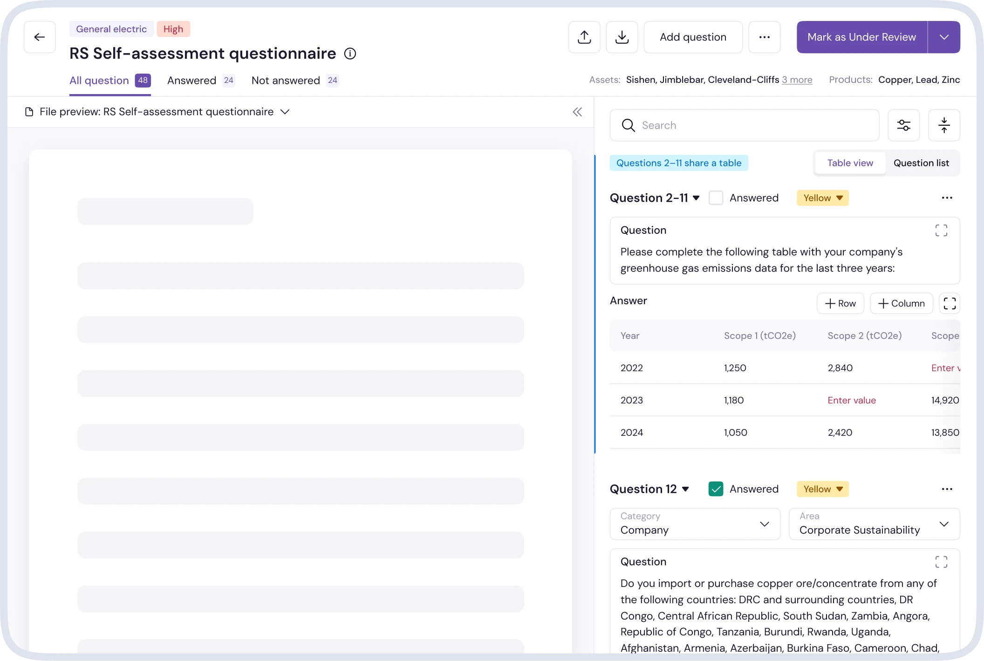Open Mark as Under Review dropdown arrow

point(944,37)
